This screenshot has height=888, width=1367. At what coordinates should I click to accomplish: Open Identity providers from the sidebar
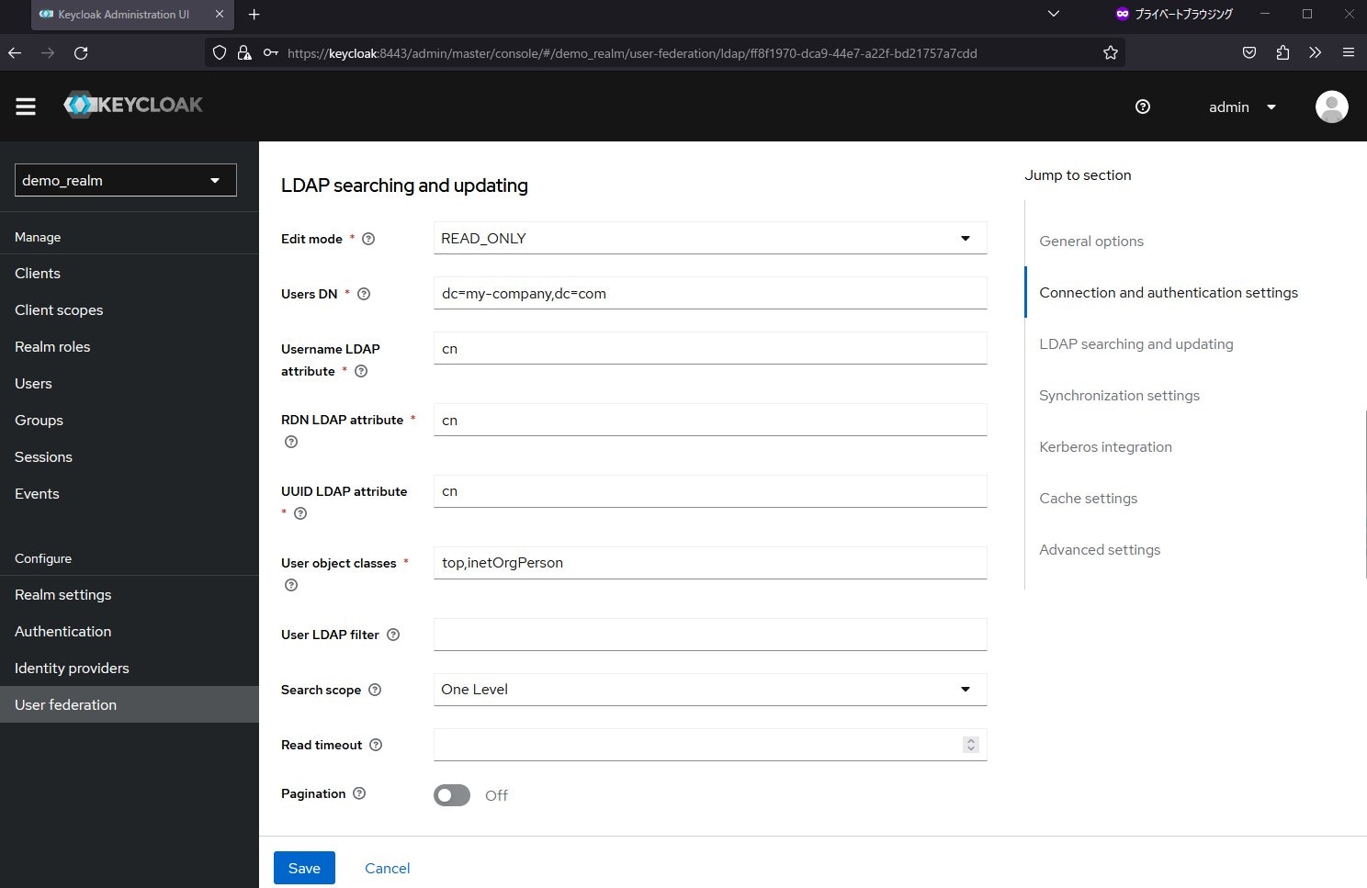(71, 668)
